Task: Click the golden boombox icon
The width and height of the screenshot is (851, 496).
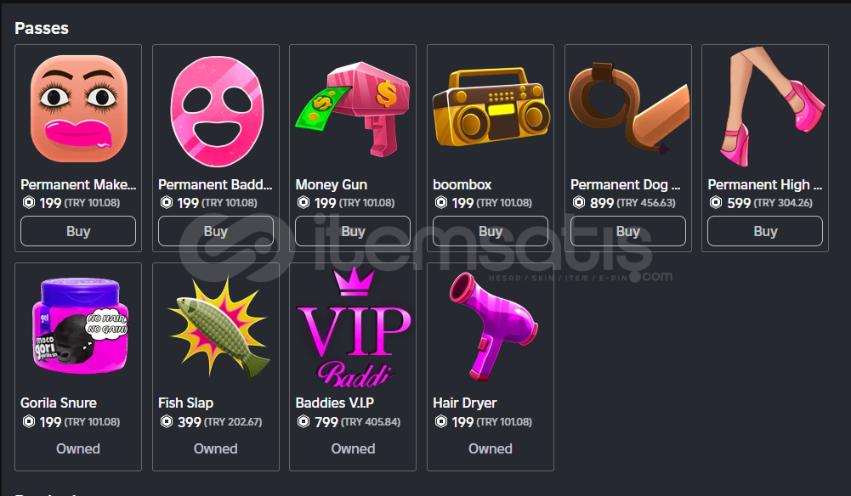Action: [491, 107]
